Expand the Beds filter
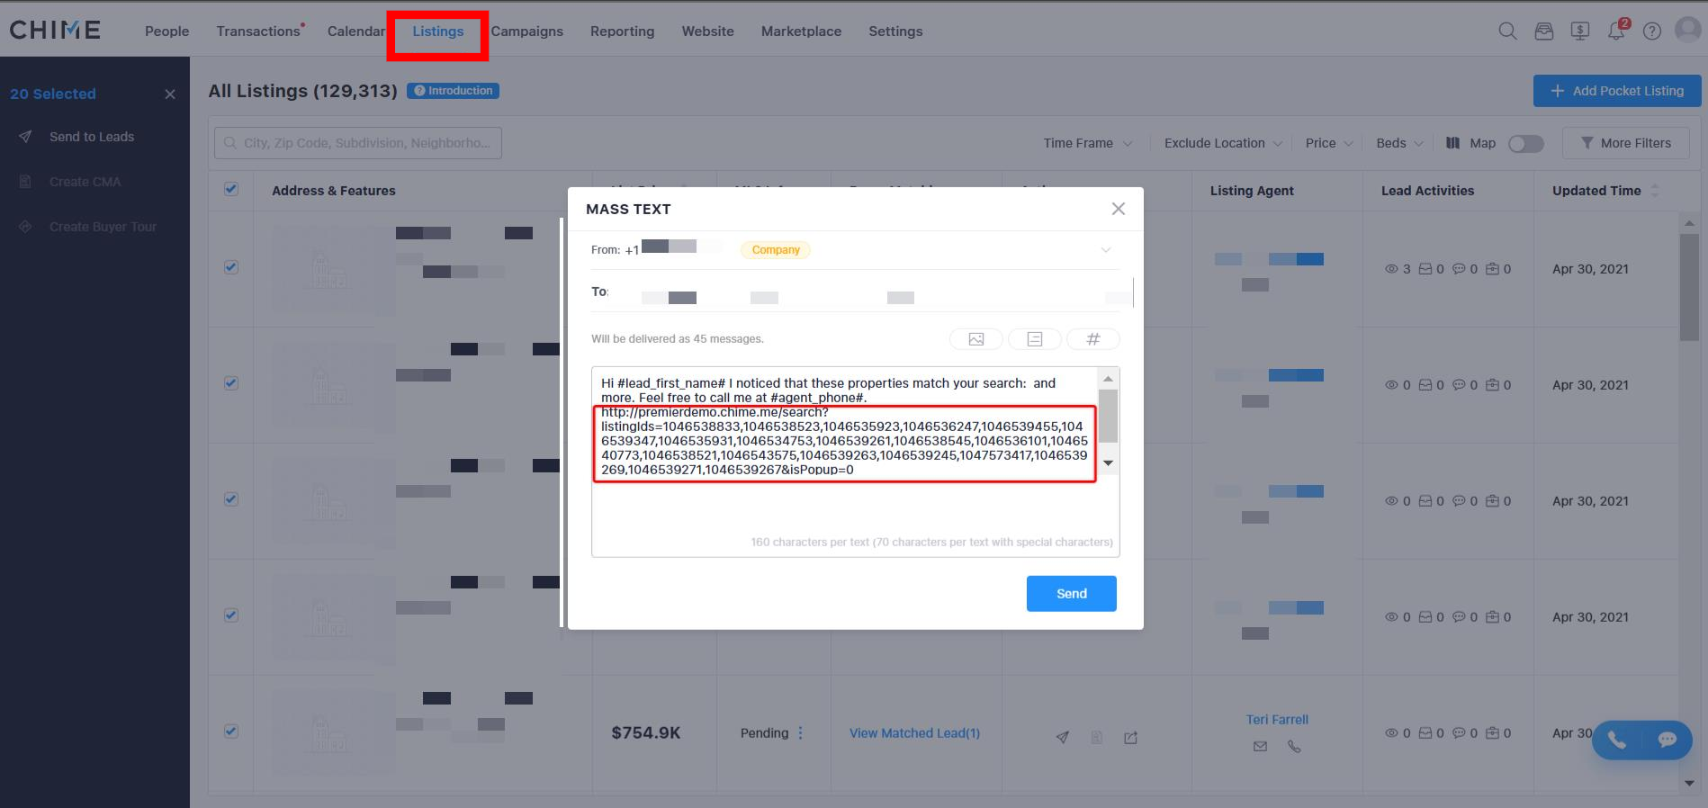The height and width of the screenshot is (808, 1708). click(1399, 143)
